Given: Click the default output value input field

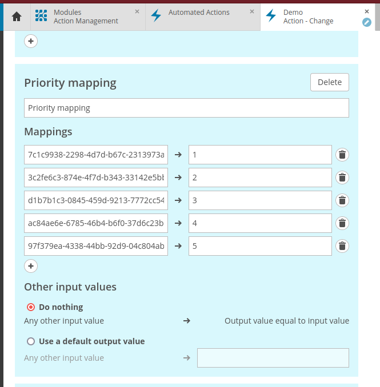Looking at the screenshot, I should (273, 358).
